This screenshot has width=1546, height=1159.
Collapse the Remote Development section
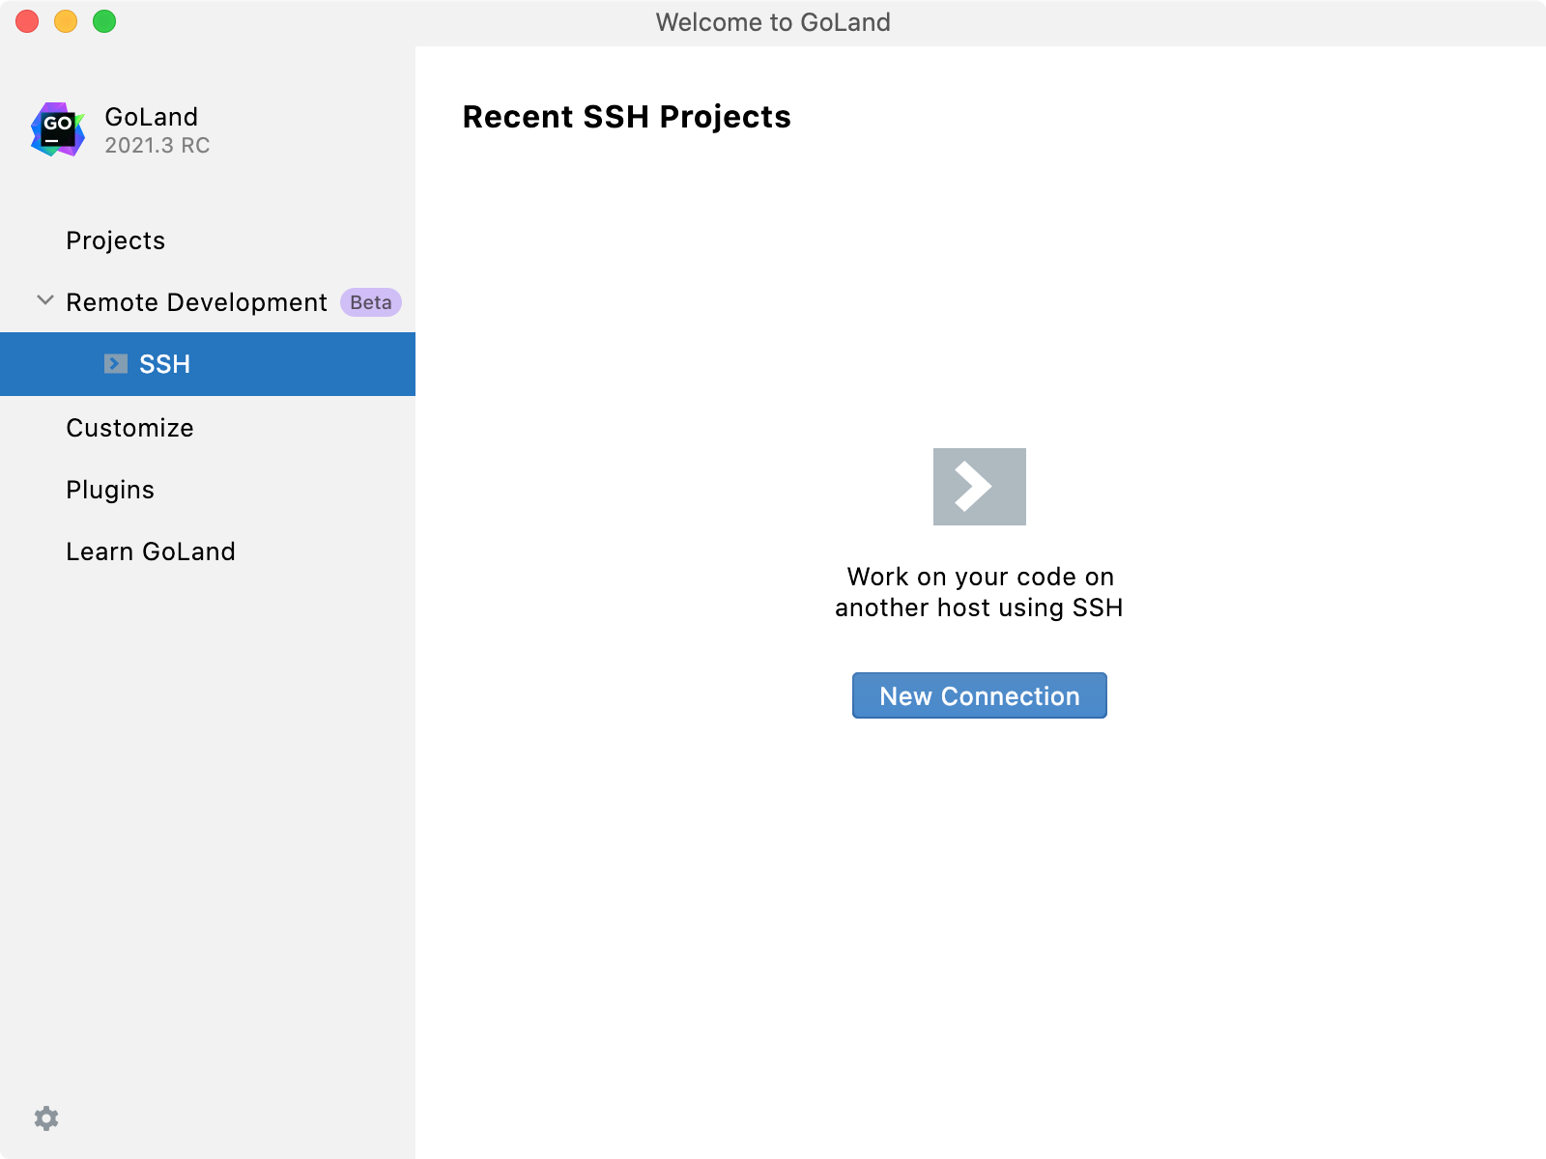pos(44,300)
